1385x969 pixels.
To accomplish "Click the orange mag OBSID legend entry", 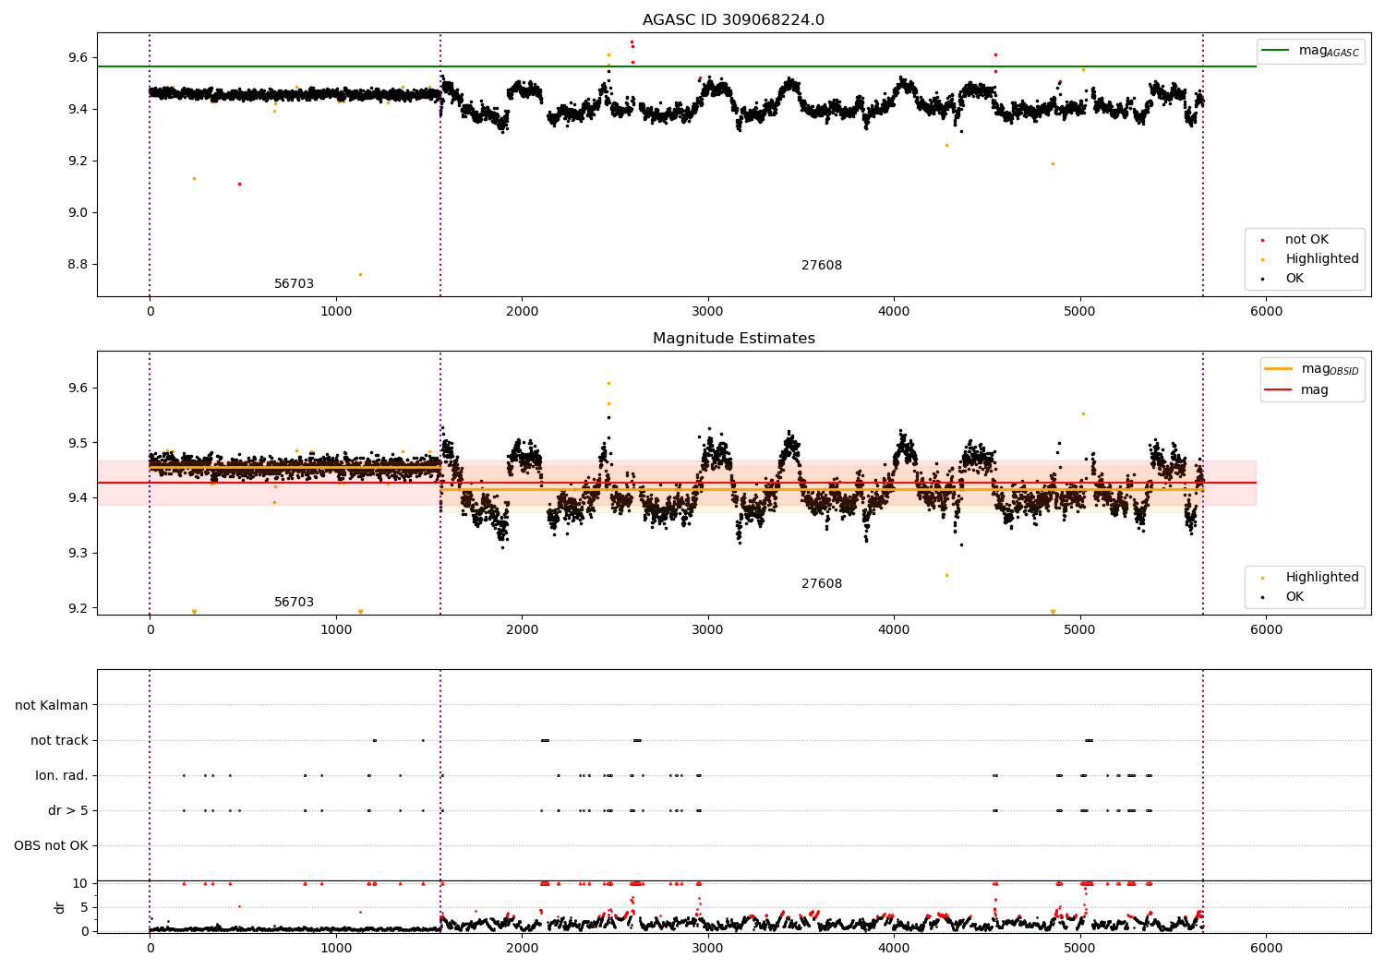I will click(1311, 369).
